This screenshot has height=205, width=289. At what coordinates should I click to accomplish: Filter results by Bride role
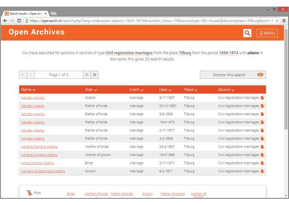pos(71,194)
